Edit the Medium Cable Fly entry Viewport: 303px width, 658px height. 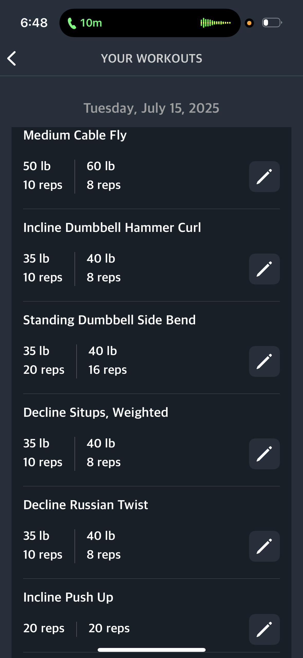pyautogui.click(x=264, y=177)
